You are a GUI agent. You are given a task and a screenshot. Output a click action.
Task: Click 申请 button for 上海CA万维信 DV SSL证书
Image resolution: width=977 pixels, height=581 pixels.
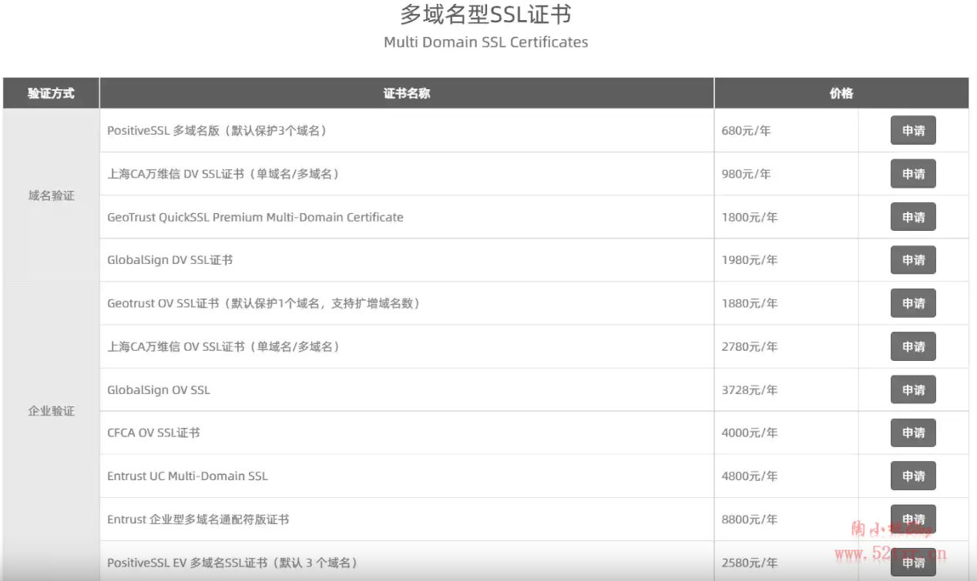913,174
